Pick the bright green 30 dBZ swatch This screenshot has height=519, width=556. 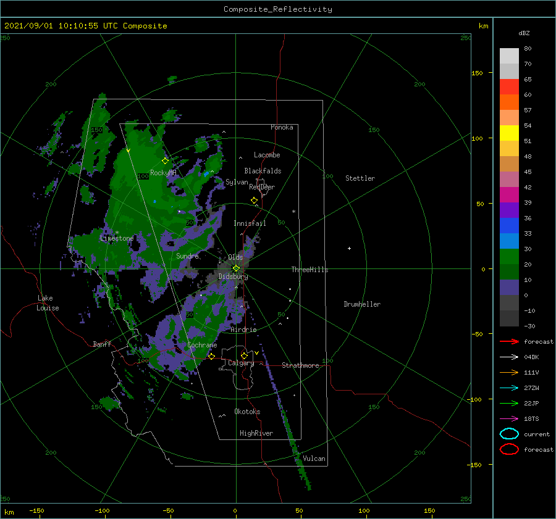click(509, 256)
